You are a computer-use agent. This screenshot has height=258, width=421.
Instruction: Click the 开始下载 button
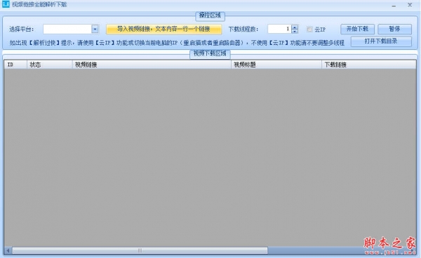coord(357,29)
